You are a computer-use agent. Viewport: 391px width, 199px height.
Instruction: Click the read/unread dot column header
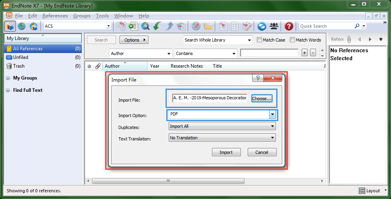[89, 66]
